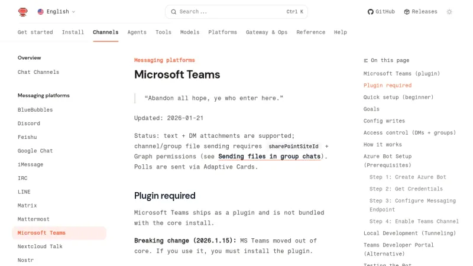Jump to Azure Bot Setup (Prerequisites)

pos(388,161)
